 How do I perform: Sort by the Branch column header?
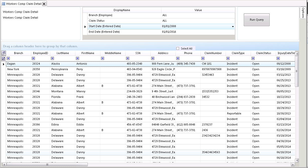pos(19,53)
